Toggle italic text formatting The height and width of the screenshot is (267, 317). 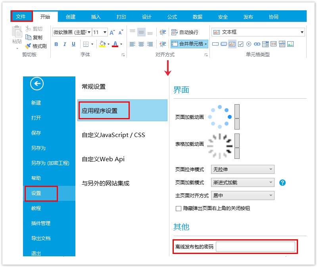(65, 44)
